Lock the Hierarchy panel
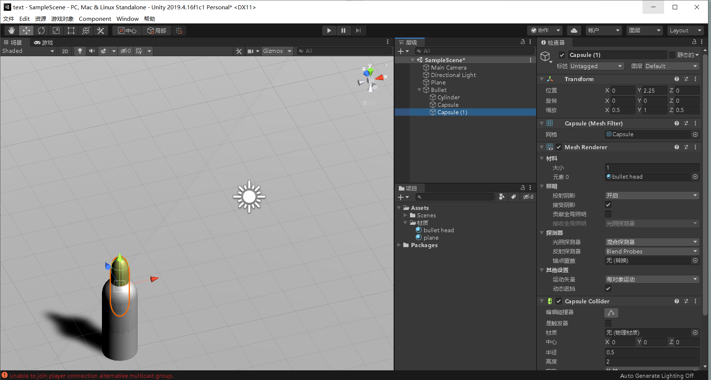The height and width of the screenshot is (380, 711). [x=523, y=42]
